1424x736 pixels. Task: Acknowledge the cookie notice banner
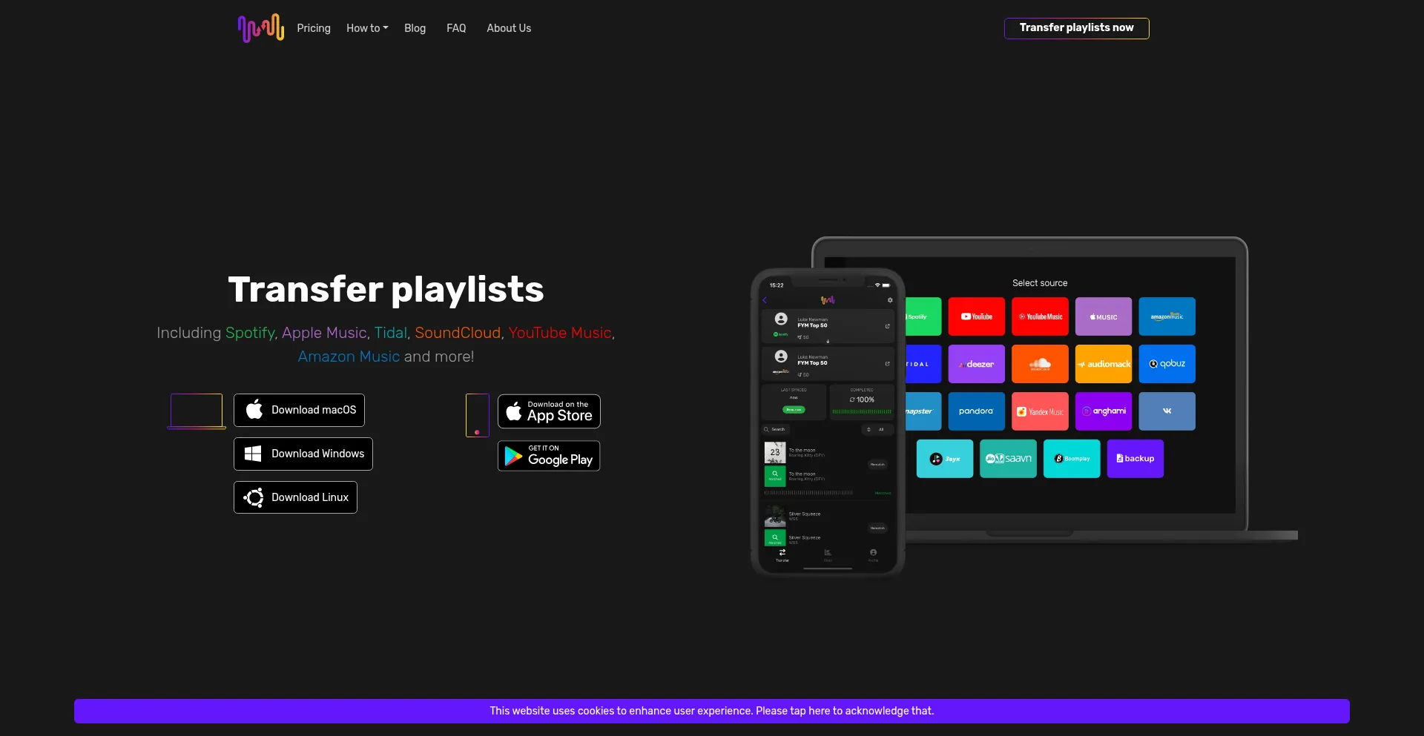(712, 711)
